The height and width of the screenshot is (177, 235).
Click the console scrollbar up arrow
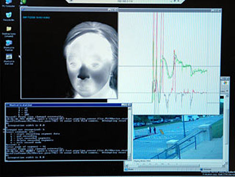coord(129,108)
